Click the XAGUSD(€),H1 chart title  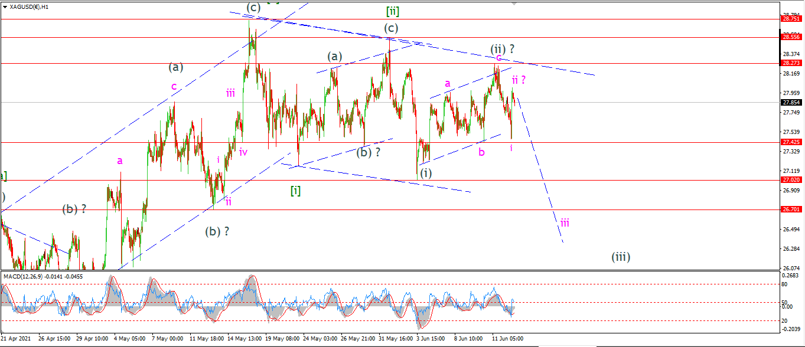tap(29, 7)
